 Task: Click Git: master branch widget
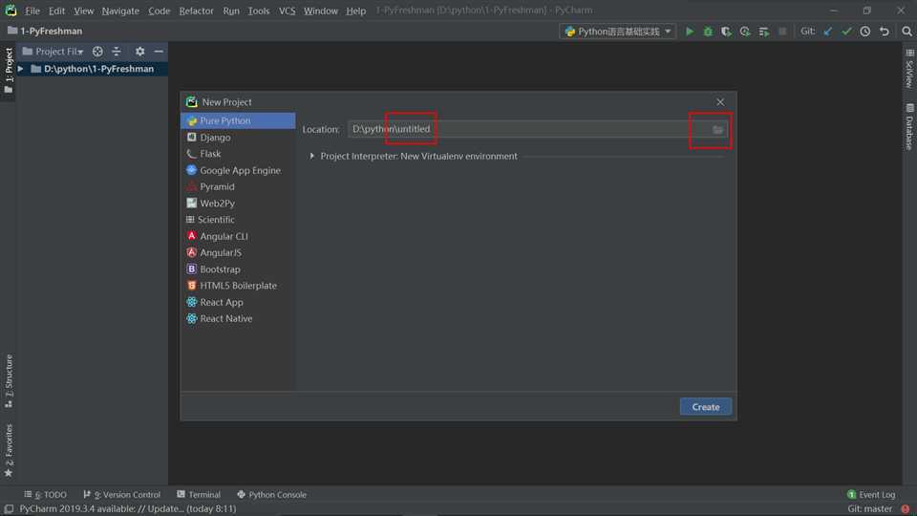coord(869,509)
